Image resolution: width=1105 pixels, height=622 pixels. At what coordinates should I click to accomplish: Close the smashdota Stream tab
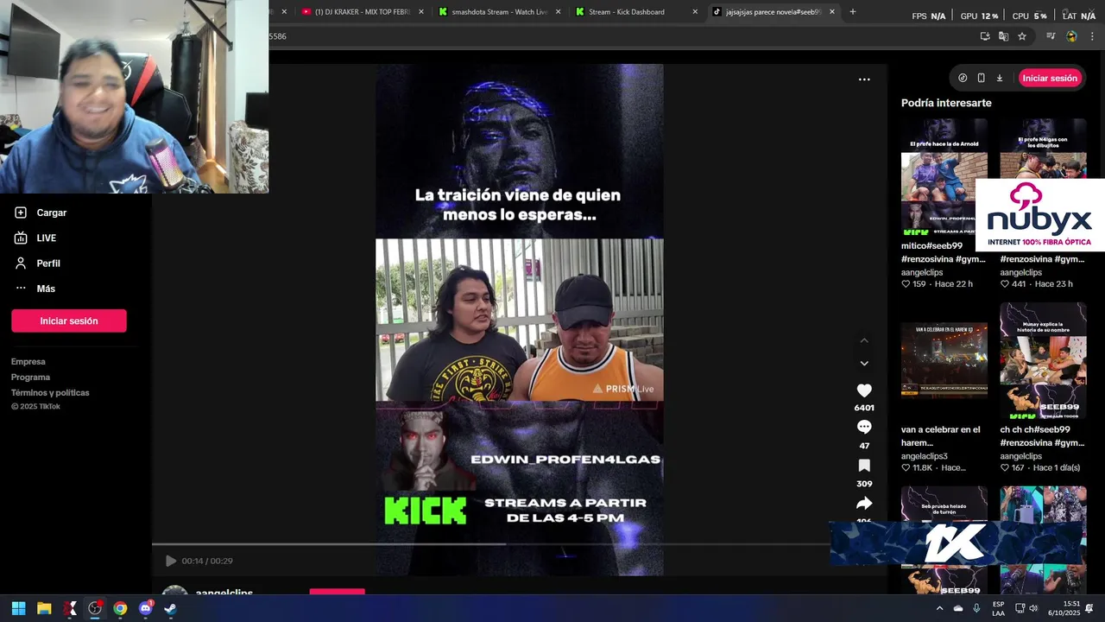tap(558, 12)
